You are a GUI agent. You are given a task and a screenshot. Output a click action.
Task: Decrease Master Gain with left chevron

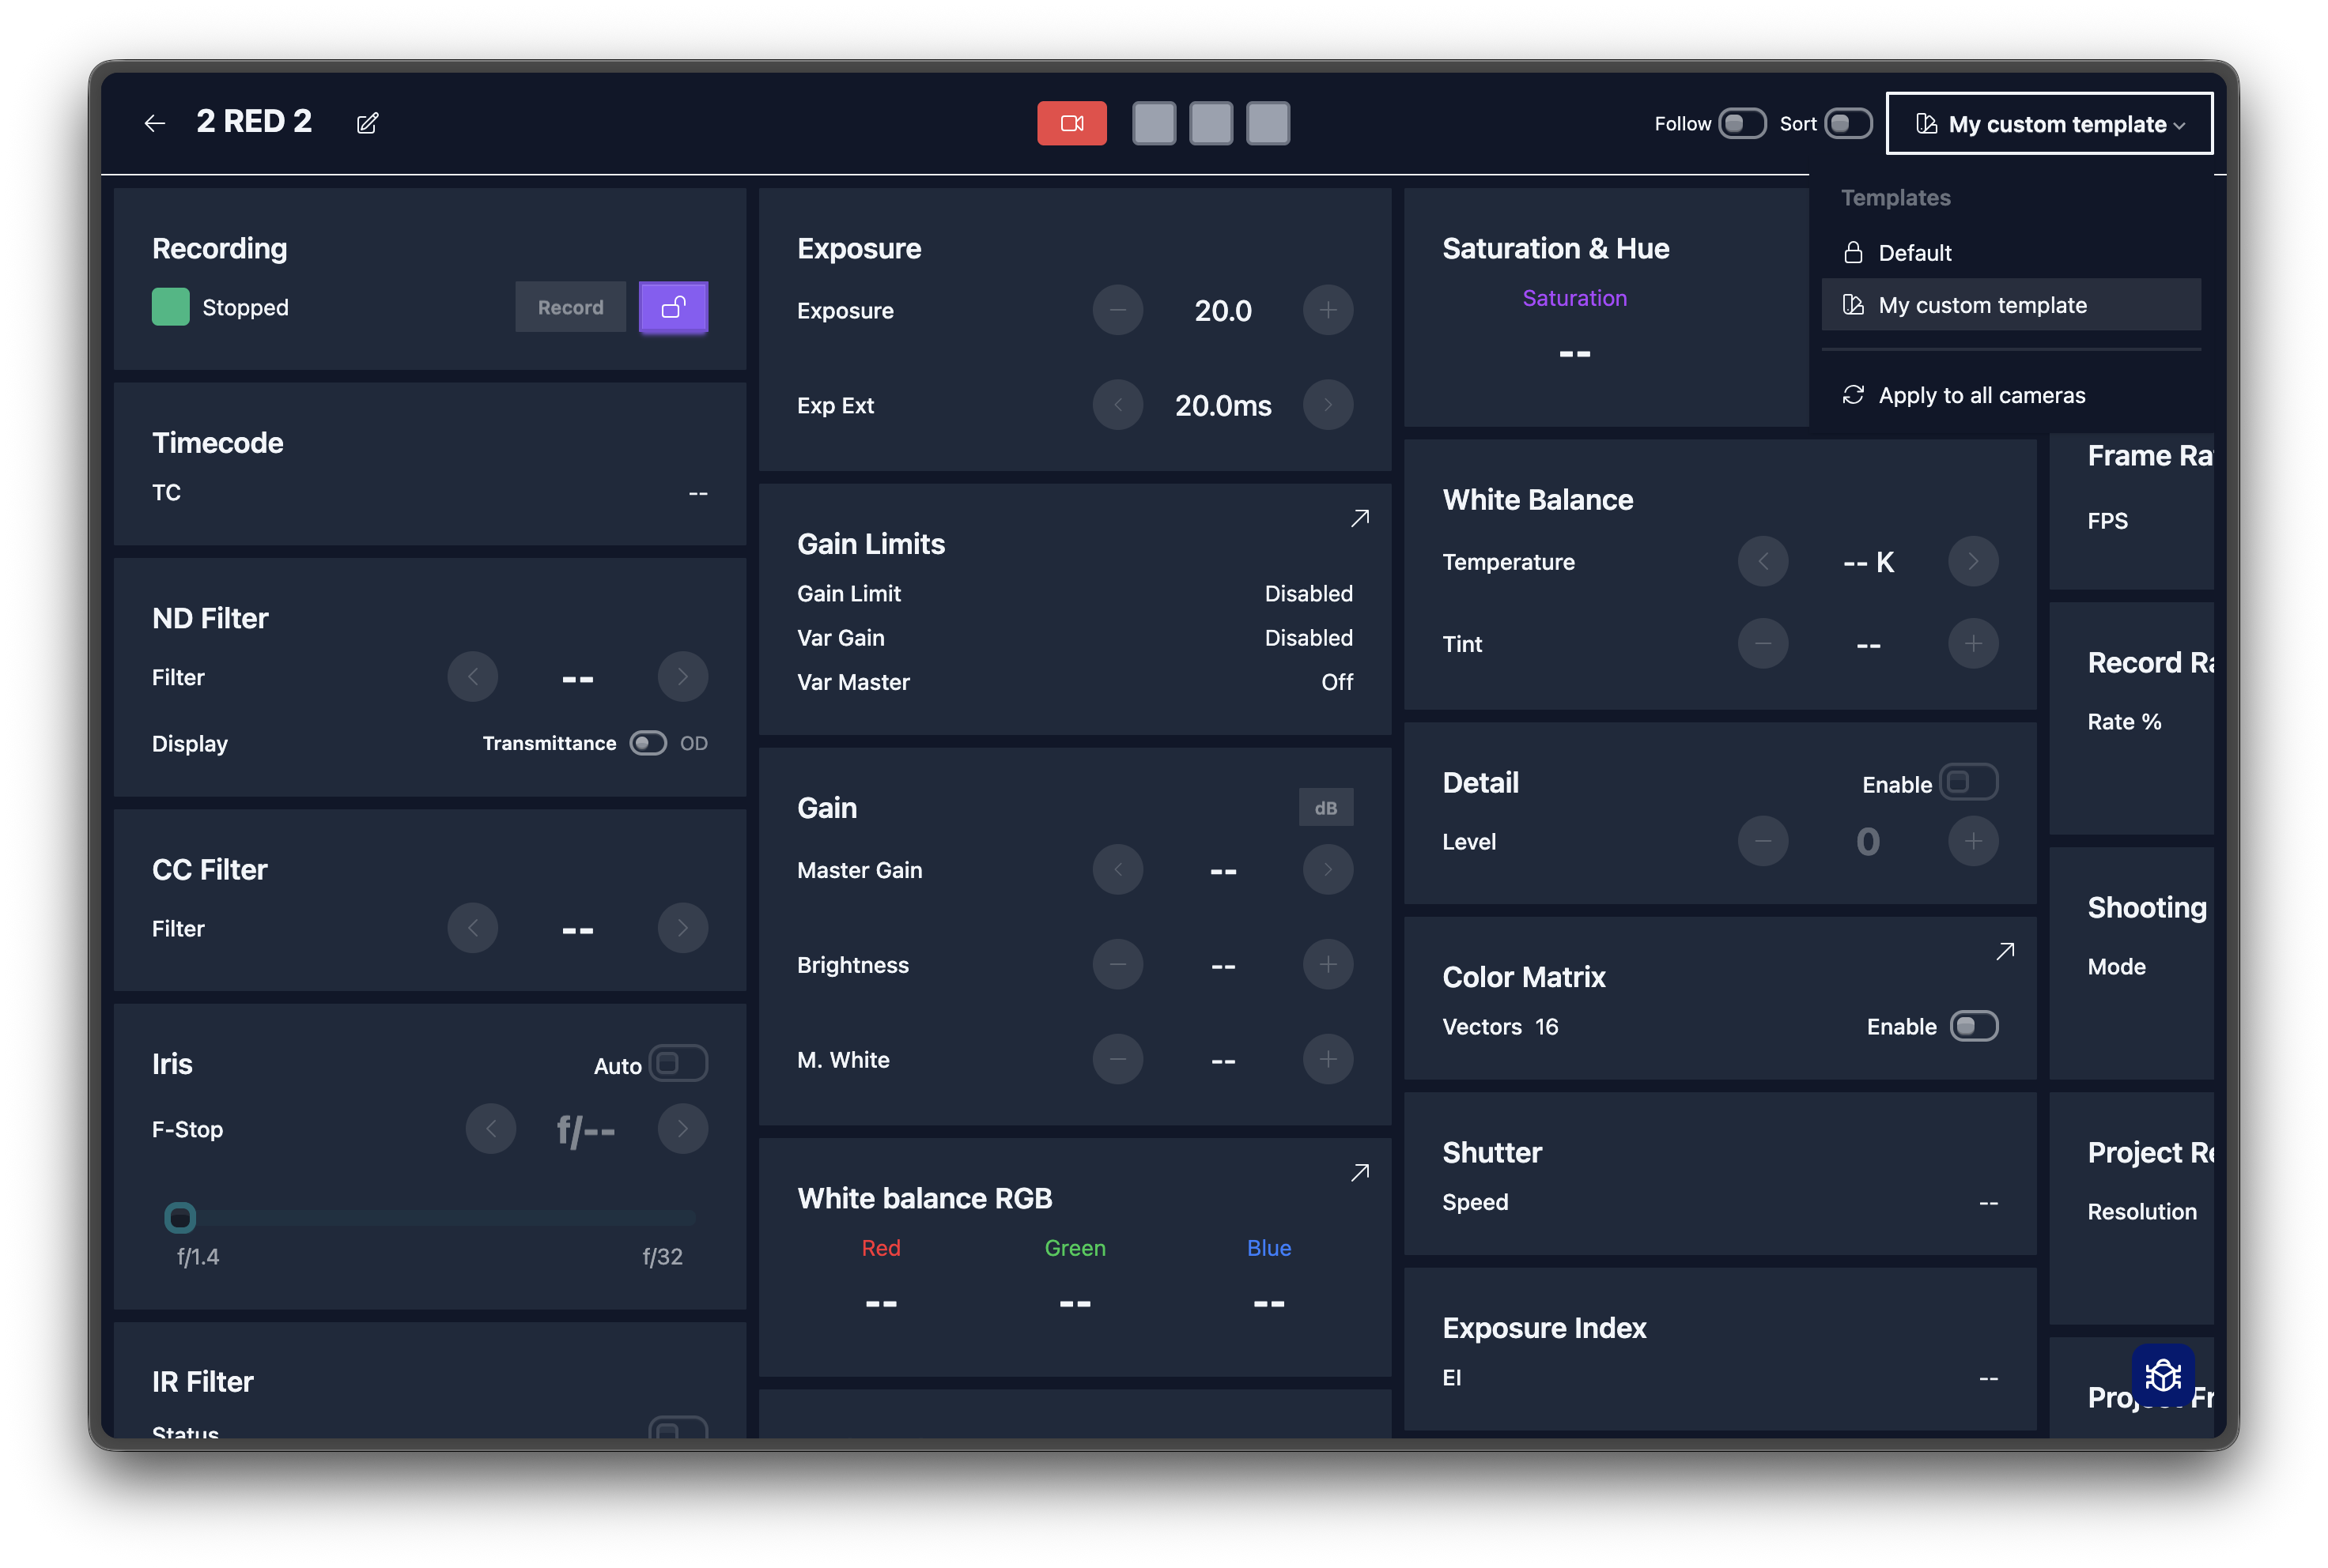(1117, 870)
